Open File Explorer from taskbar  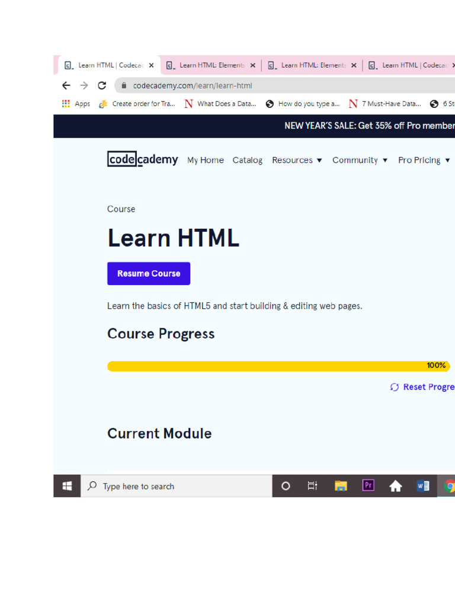341,485
